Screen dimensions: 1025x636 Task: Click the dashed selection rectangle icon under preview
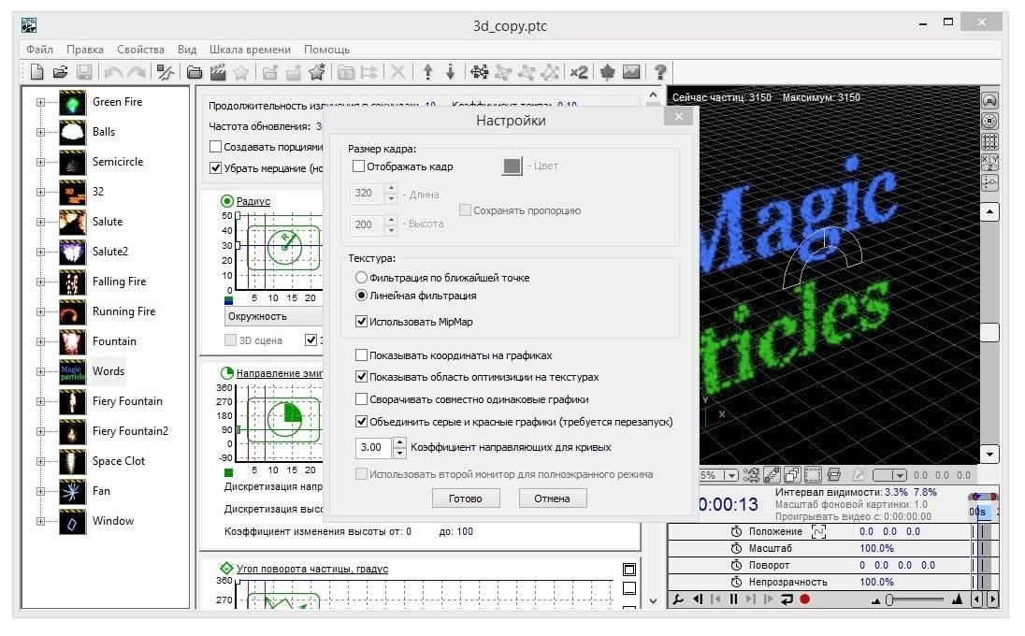click(x=814, y=475)
